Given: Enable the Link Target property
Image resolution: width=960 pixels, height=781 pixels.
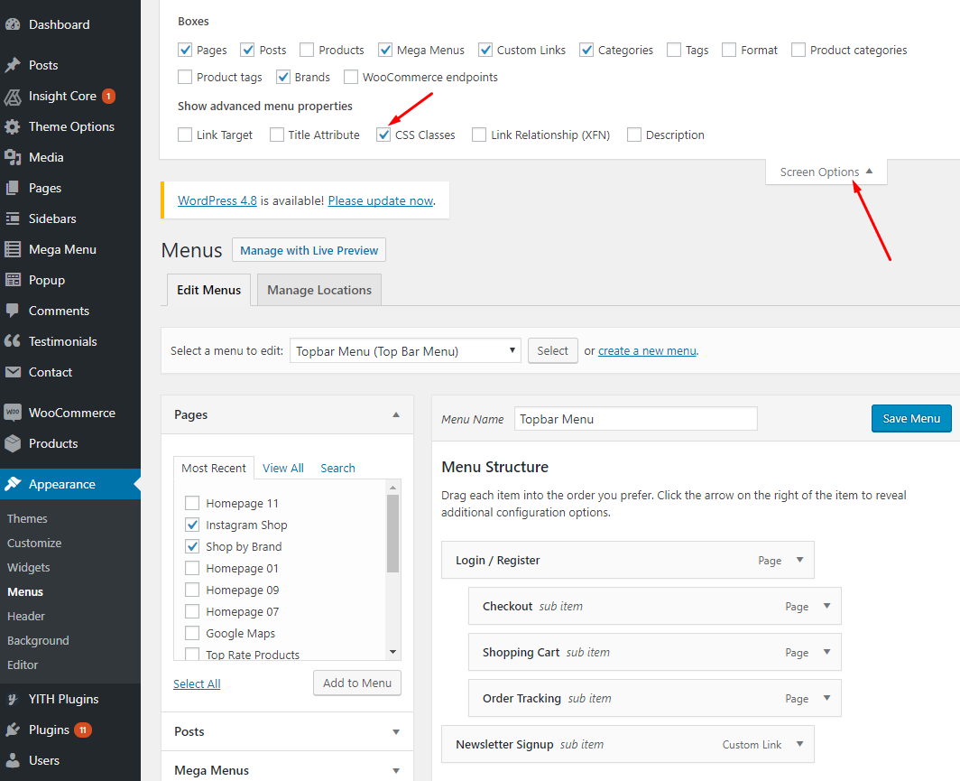Looking at the screenshot, I should [185, 135].
